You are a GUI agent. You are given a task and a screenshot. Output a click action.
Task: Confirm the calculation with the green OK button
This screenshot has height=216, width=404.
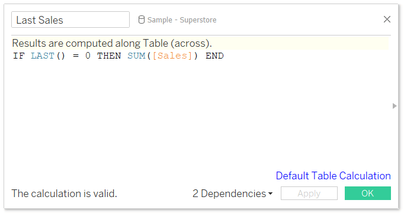pos(368,194)
